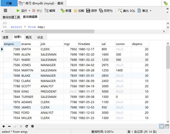
Task: Open the Query Builder (查询创建工具) tab
Action: coord(11,17)
